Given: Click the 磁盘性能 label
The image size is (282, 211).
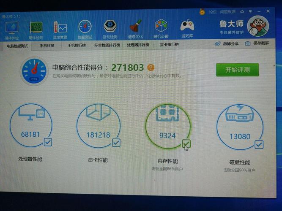Looking at the screenshot, I should 240,162.
